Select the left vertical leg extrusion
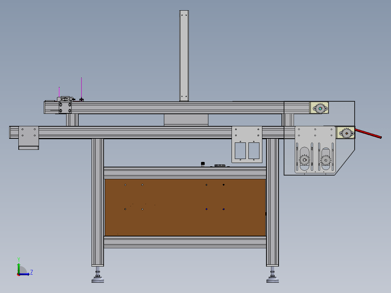 pos(97,202)
